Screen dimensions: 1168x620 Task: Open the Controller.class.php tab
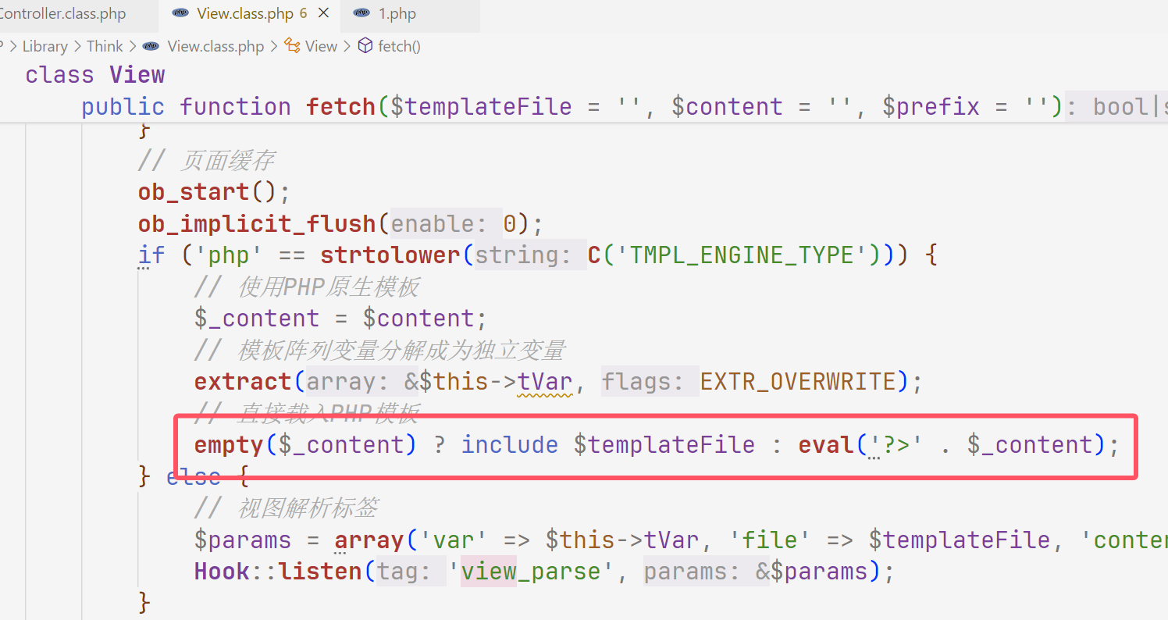point(62,14)
